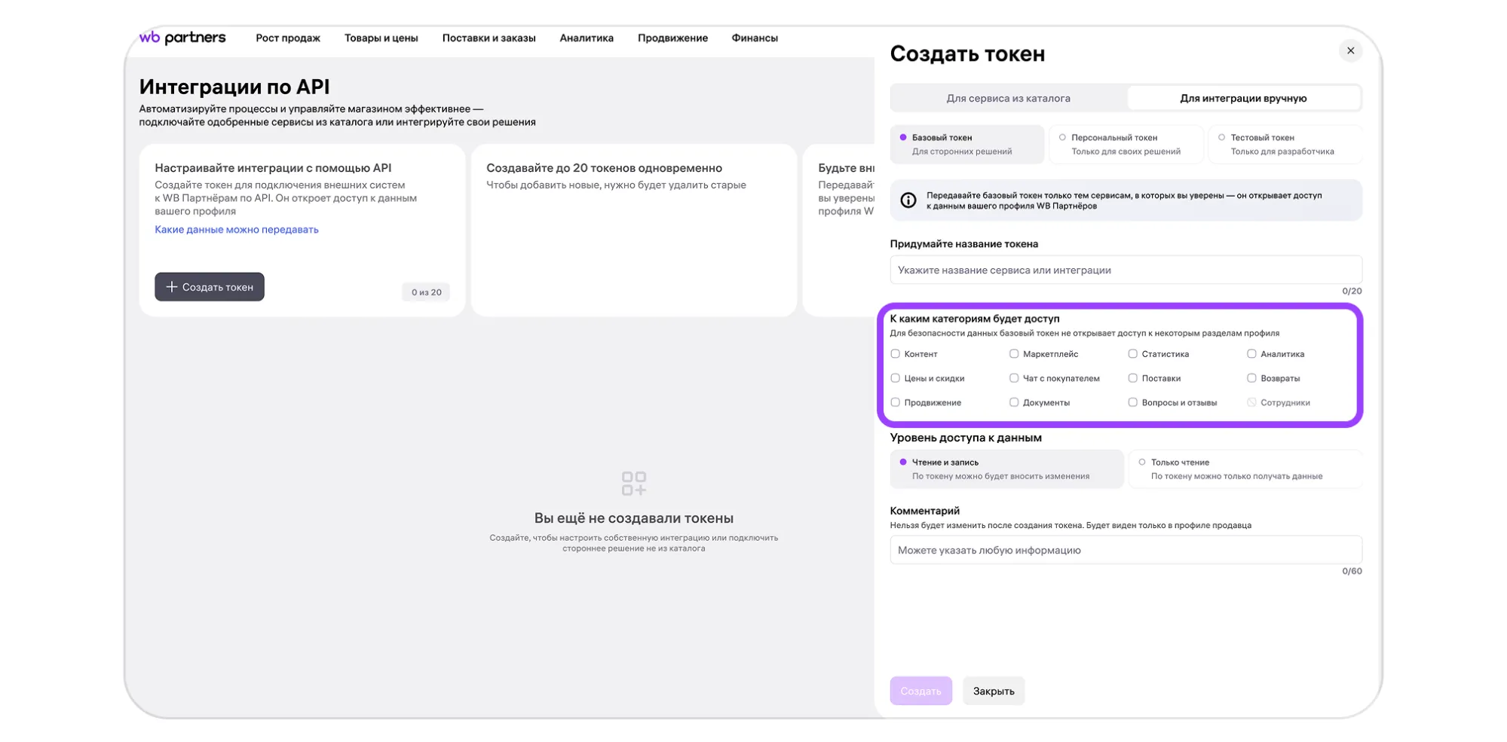1507x742 pixels.
Task: Select the Персональный токен option
Action: point(1062,138)
